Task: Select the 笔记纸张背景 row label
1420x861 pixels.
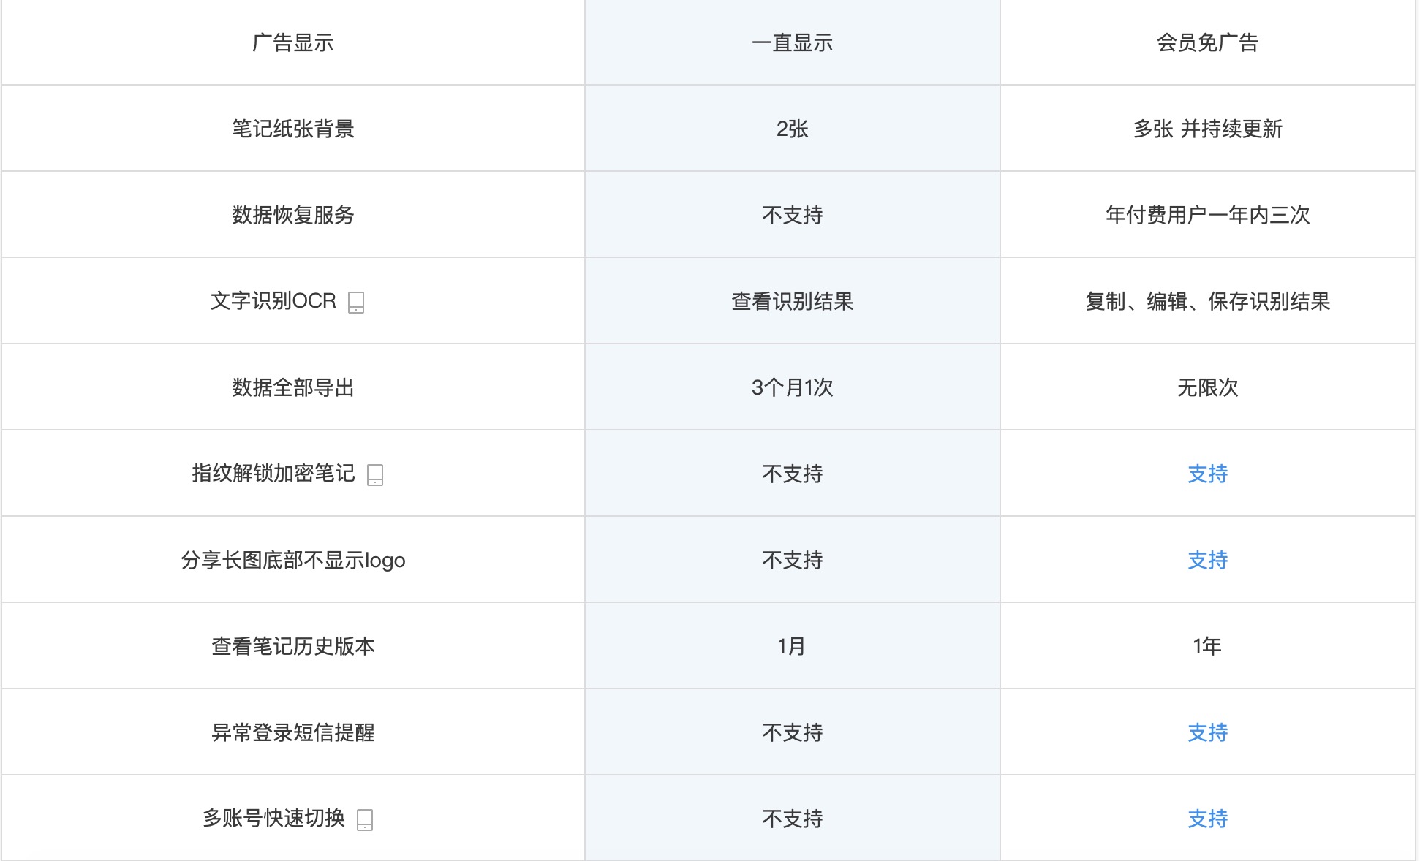Action: (292, 129)
